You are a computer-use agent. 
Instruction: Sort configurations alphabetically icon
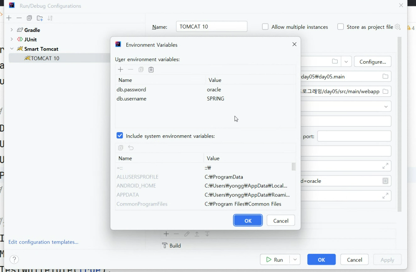(x=50, y=18)
